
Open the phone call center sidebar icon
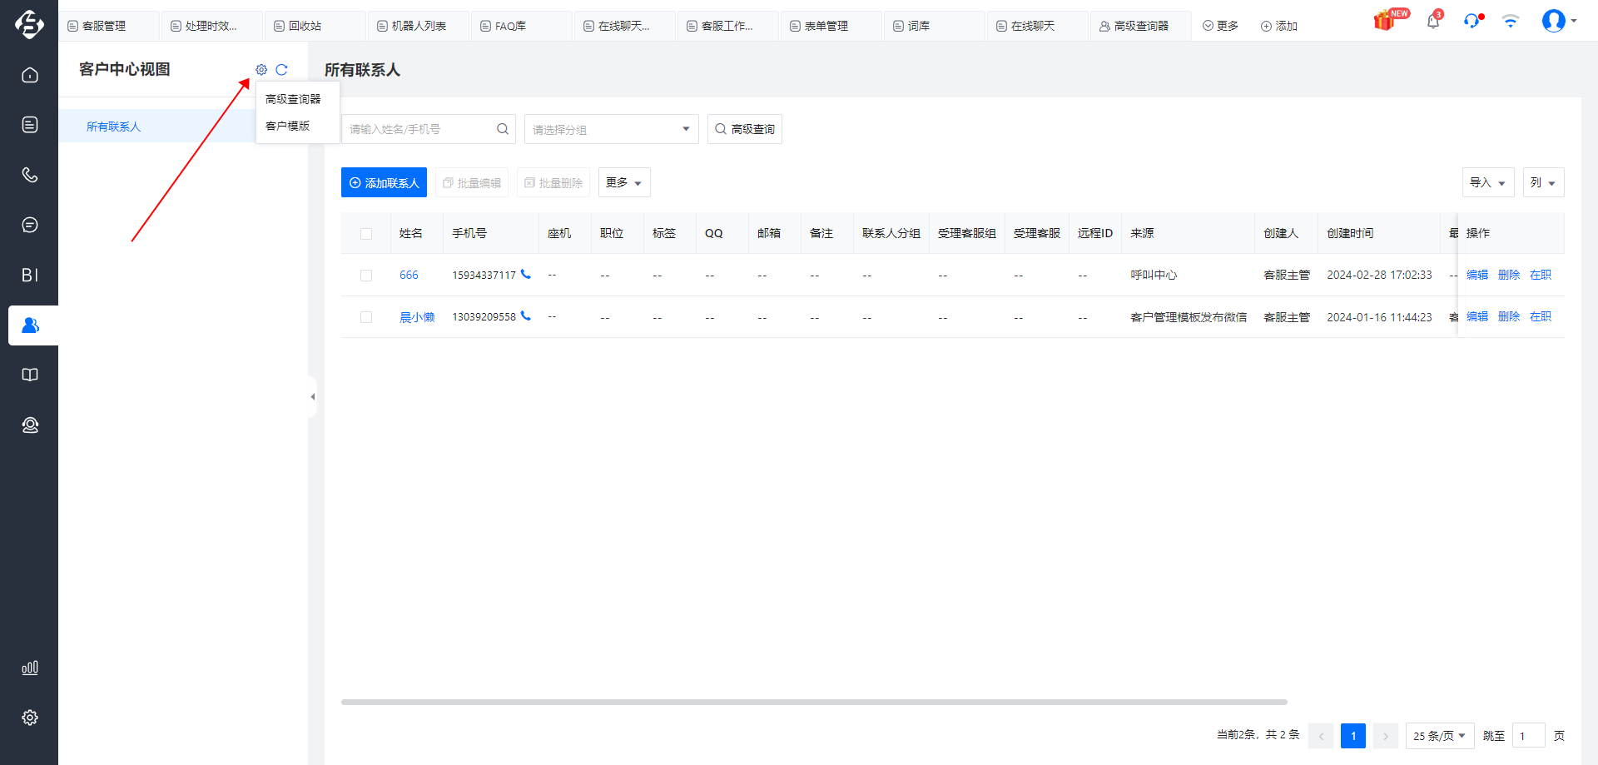[x=30, y=175]
